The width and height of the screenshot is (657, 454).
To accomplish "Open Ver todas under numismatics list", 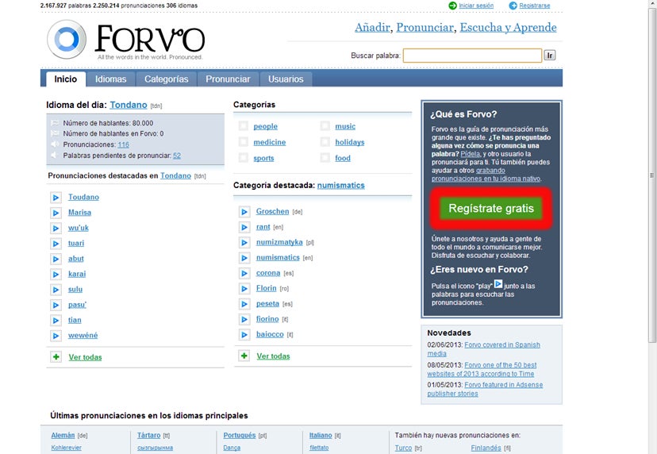I will 273,356.
